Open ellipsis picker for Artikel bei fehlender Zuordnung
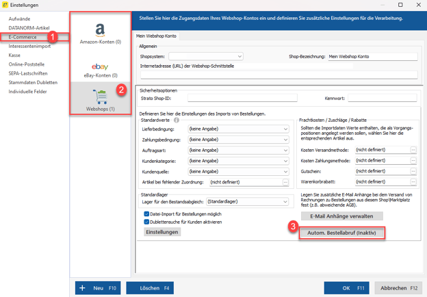 click(x=285, y=182)
